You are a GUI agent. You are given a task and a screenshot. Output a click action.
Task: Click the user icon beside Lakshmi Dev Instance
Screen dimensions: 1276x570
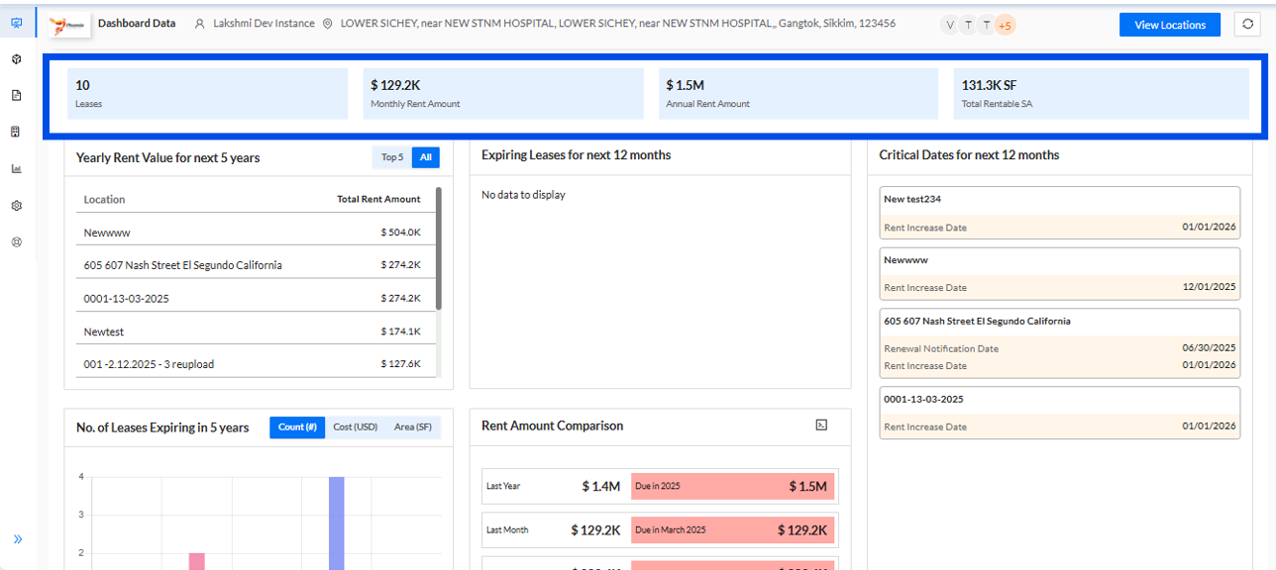click(201, 24)
